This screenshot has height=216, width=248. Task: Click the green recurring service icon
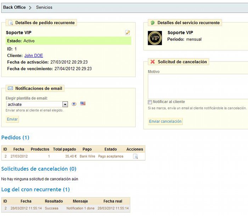click(152, 23)
